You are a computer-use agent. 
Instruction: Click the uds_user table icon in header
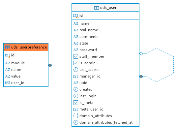click(96, 8)
